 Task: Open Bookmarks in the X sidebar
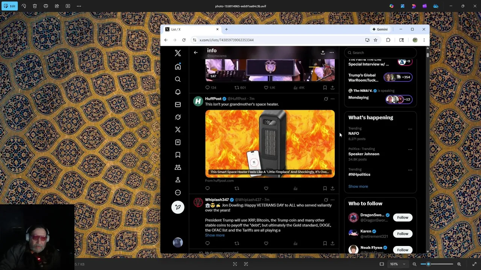click(178, 155)
